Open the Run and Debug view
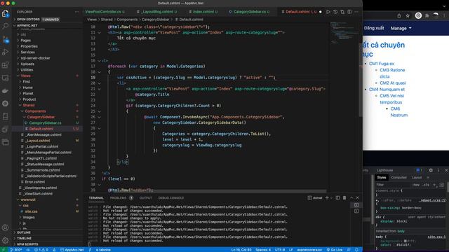The height and width of the screenshot is (252, 449). (5, 52)
